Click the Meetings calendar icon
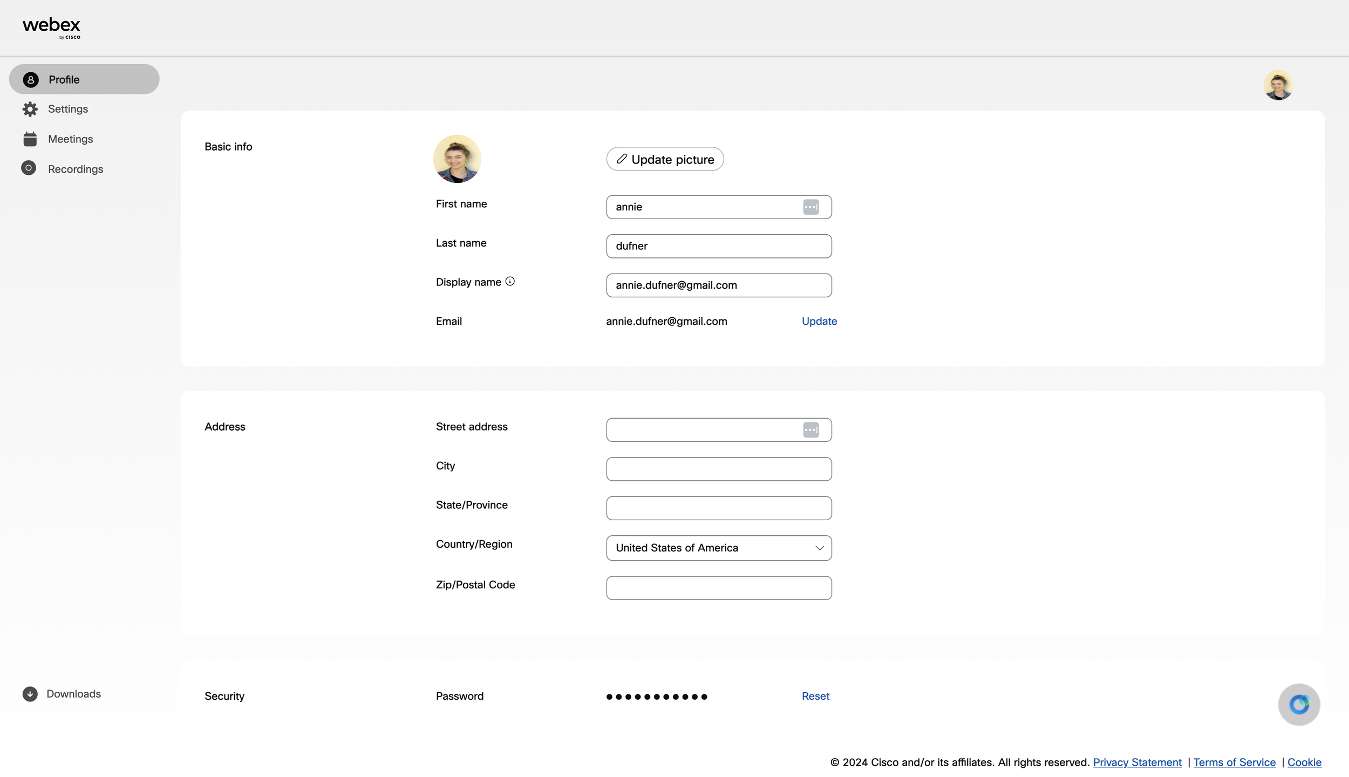The width and height of the screenshot is (1349, 777). coord(30,139)
